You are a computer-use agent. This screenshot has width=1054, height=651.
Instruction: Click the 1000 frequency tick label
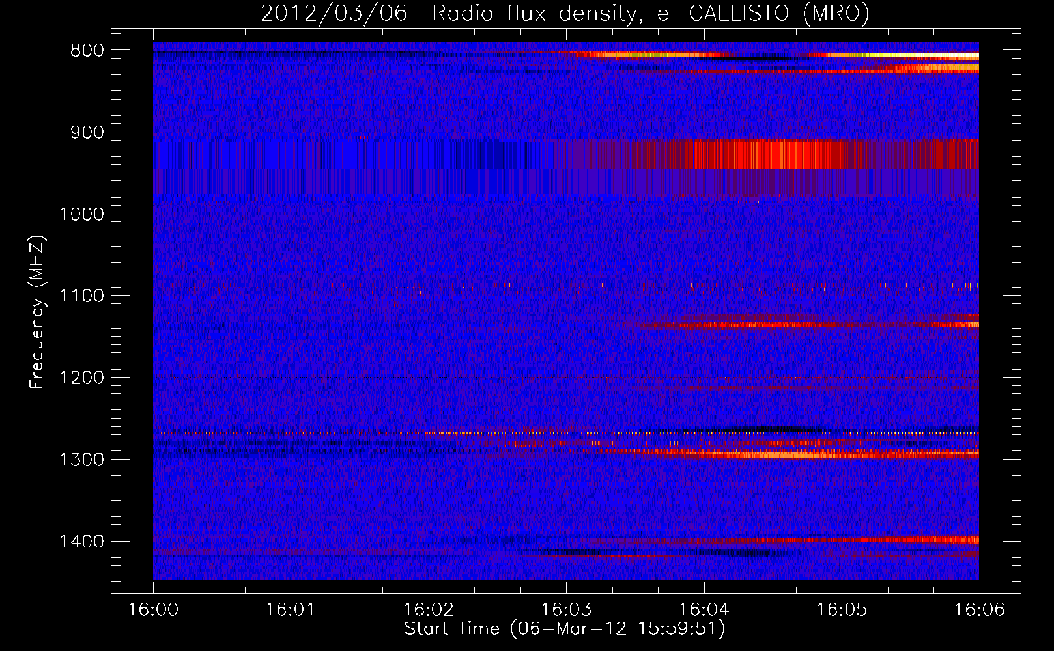coord(81,214)
